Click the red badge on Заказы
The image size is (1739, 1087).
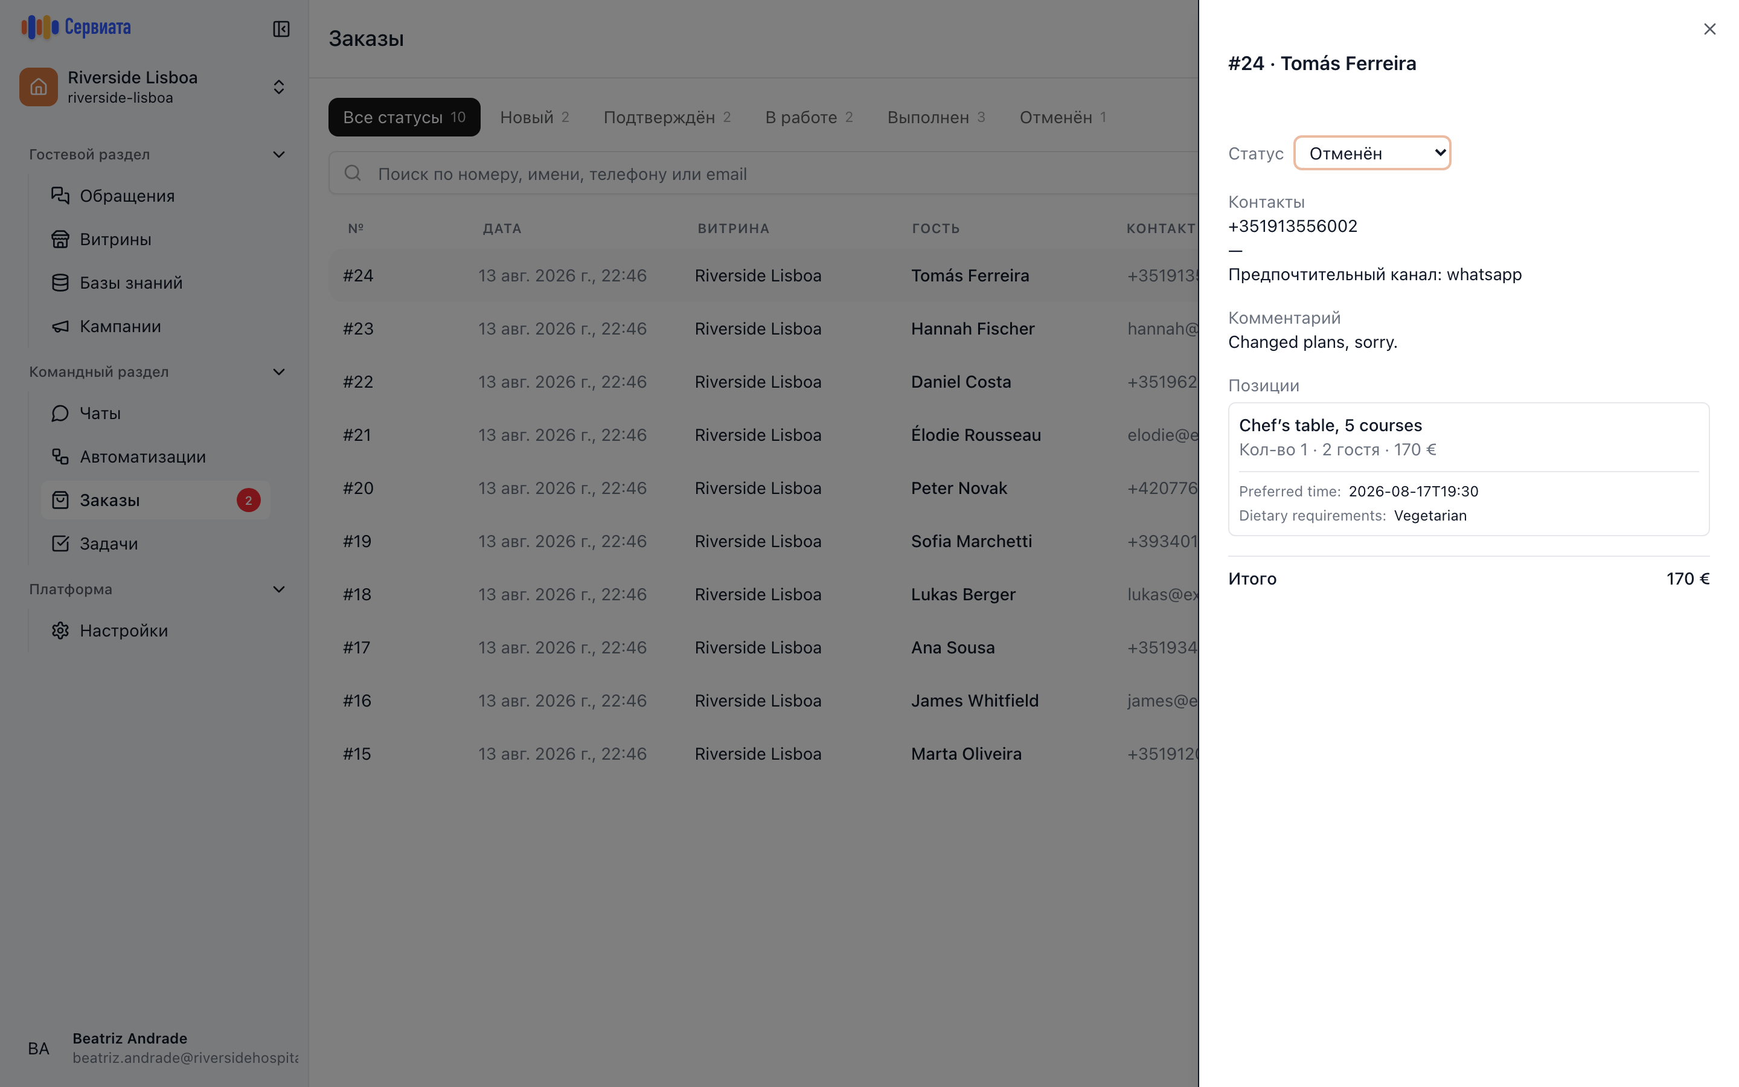[249, 501]
